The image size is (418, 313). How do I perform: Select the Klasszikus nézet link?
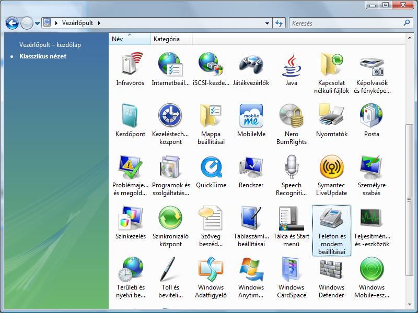(43, 56)
